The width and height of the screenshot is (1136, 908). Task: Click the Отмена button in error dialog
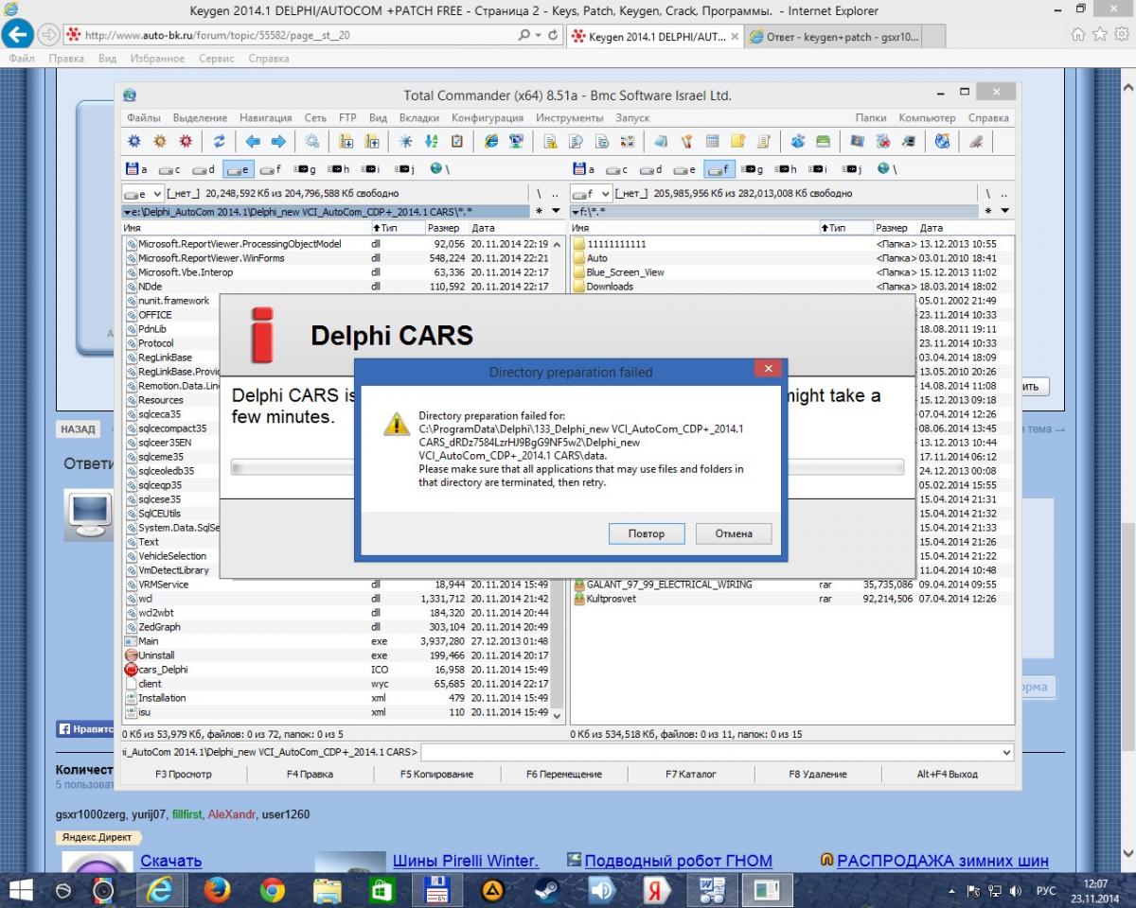coord(734,533)
